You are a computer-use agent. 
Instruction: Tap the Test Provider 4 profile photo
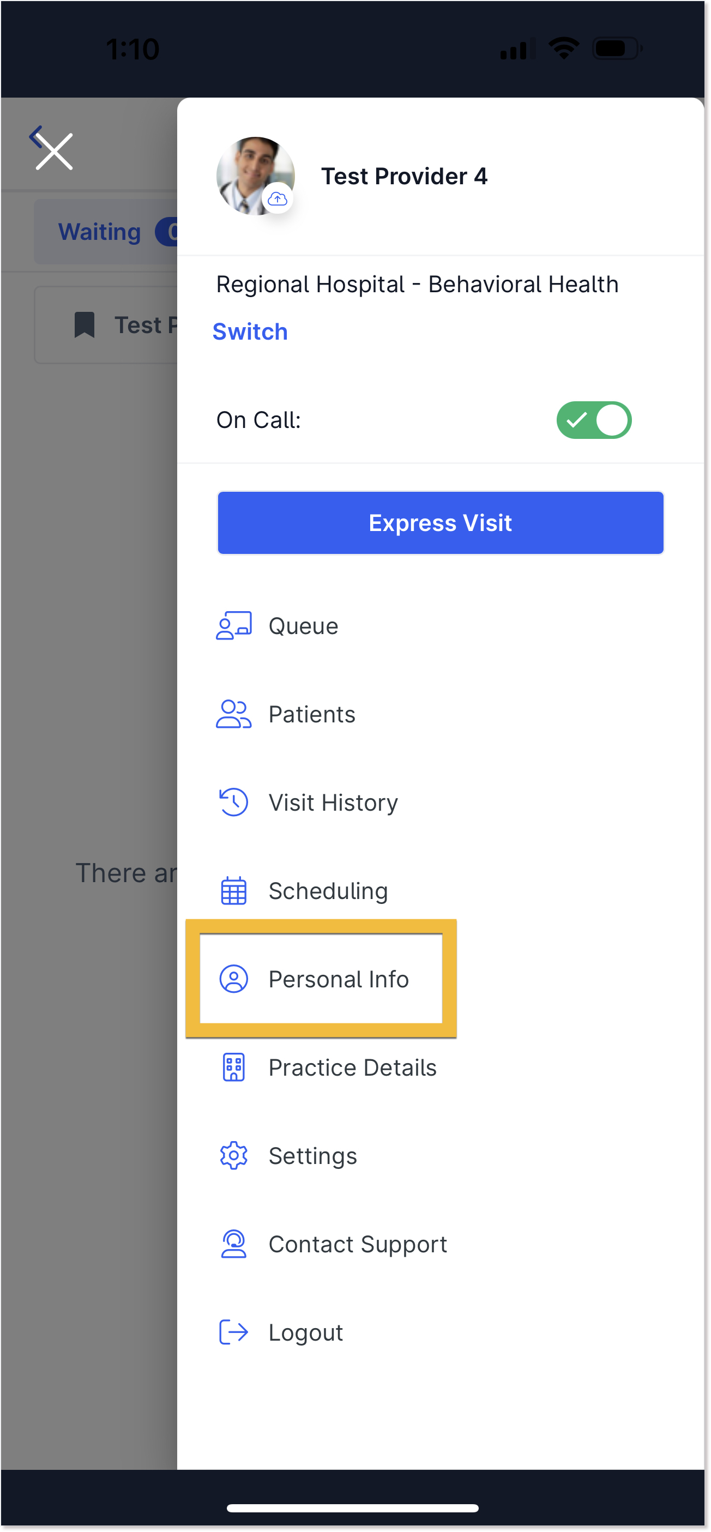tap(255, 176)
